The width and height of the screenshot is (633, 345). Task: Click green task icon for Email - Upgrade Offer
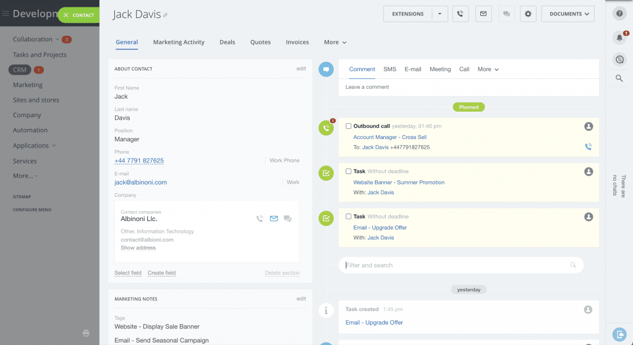point(326,218)
